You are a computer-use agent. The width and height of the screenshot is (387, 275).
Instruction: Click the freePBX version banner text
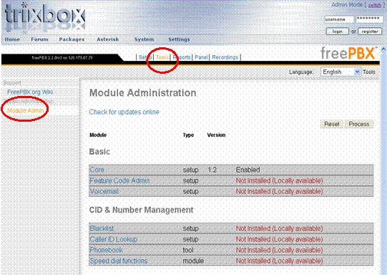tap(62, 58)
